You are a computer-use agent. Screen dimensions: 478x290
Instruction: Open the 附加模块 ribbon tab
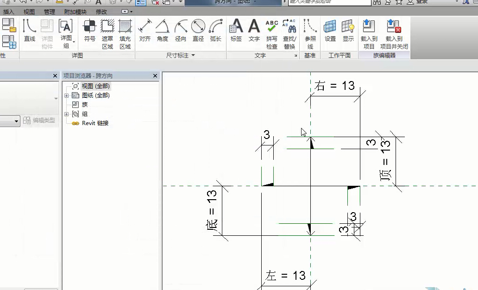tap(75, 12)
